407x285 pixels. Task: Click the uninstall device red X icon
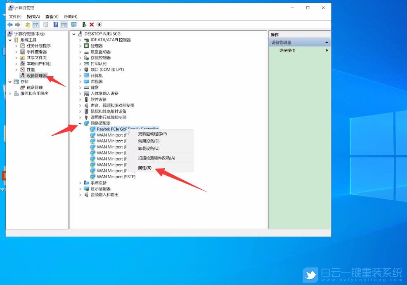click(92, 25)
